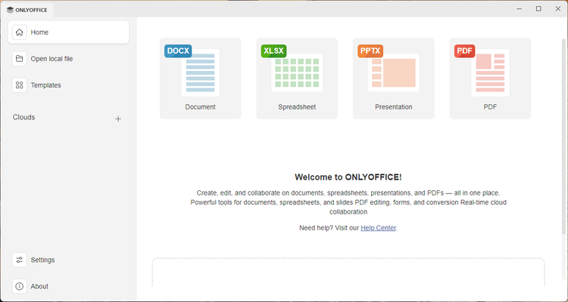Open the Home section in the sidebar
The height and width of the screenshot is (302, 568).
[x=68, y=32]
